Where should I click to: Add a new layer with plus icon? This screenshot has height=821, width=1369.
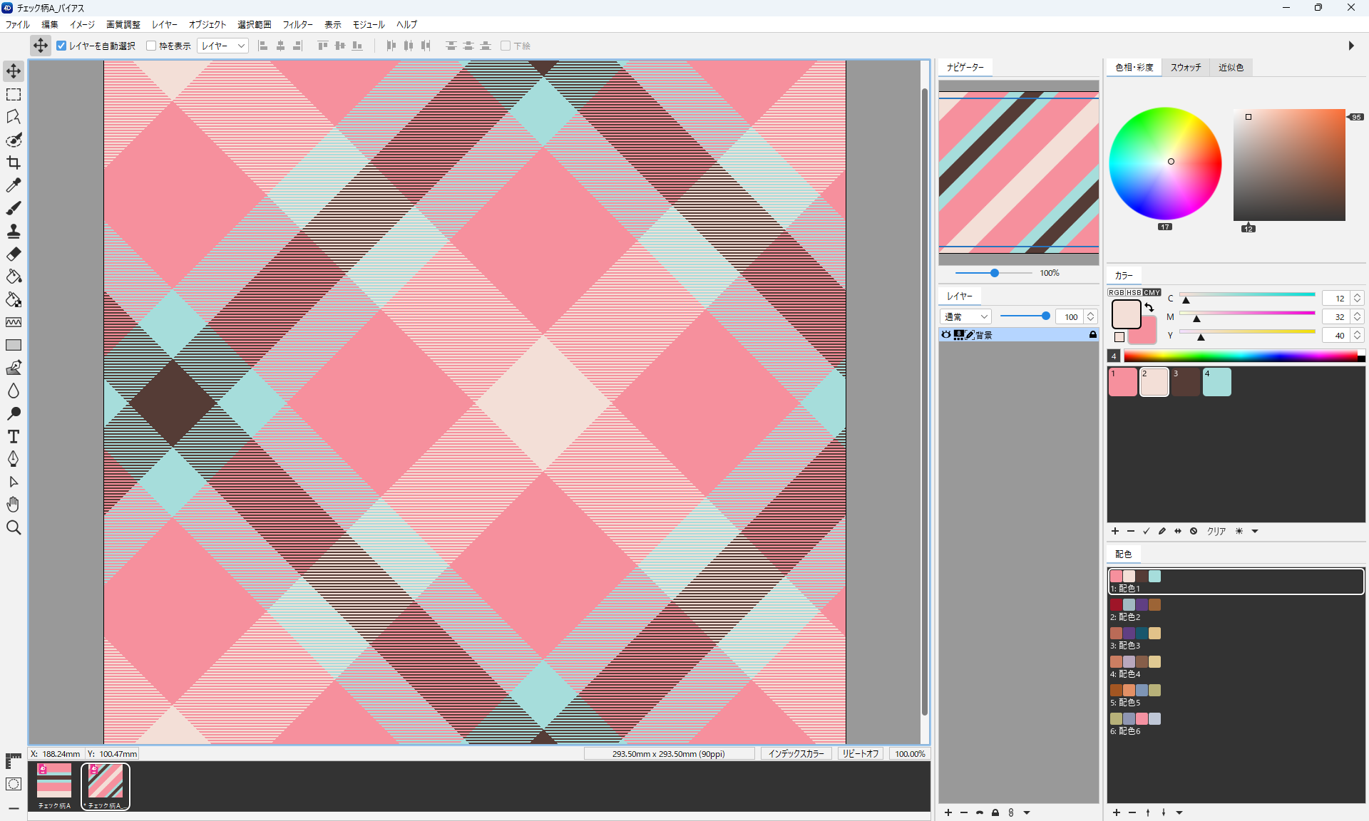pyautogui.click(x=948, y=812)
